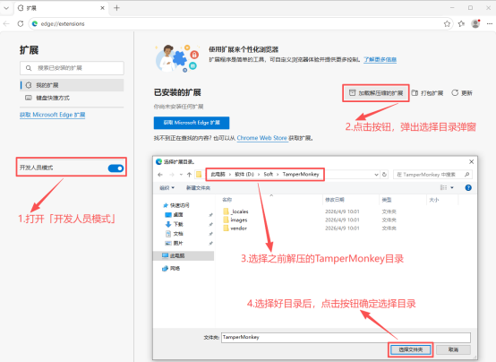Click 打包扩展 button
Image resolution: width=496 pixels, height=362 pixels.
coord(427,93)
